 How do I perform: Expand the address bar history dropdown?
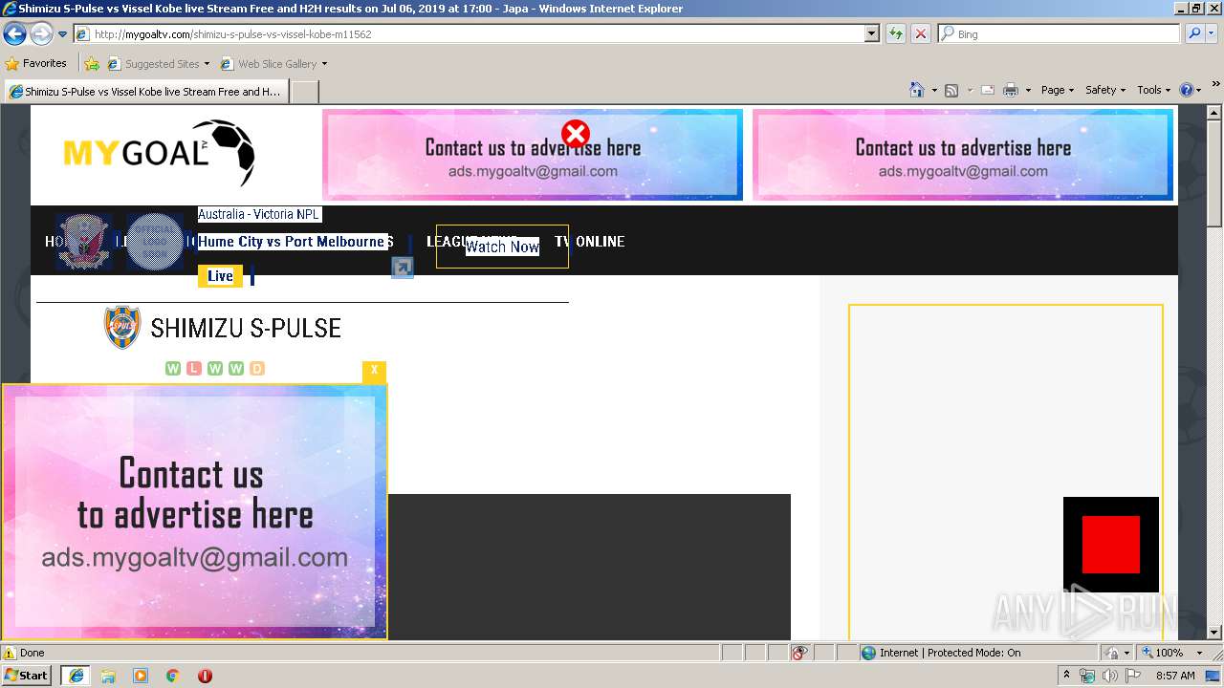pyautogui.click(x=871, y=34)
